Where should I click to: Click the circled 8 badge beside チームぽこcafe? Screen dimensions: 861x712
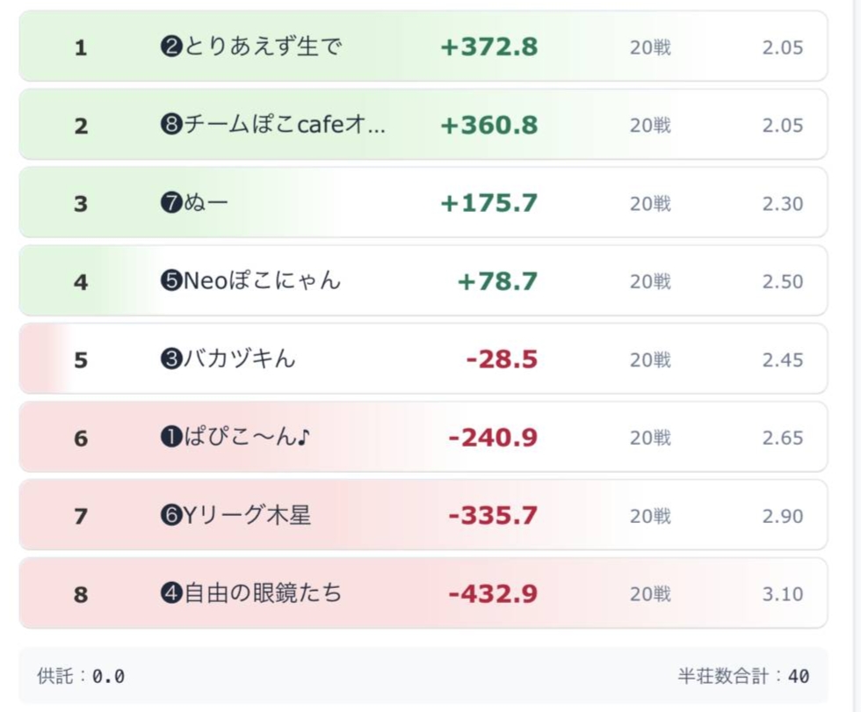(x=170, y=125)
